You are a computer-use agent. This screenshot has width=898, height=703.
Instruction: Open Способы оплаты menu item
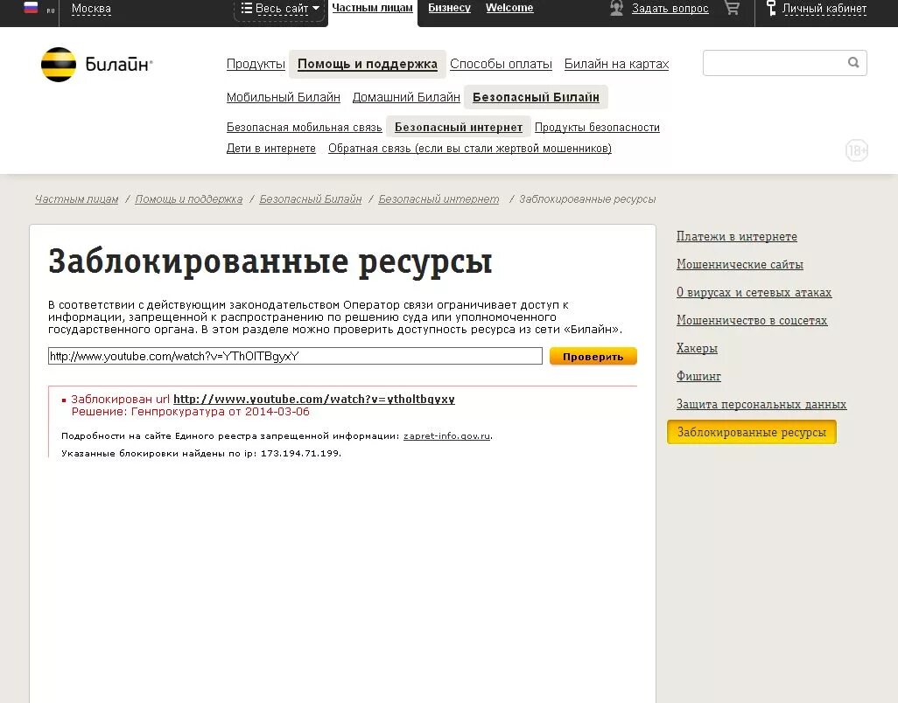click(x=502, y=64)
